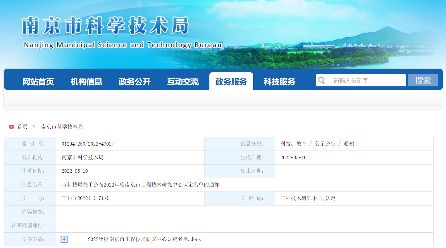
Task: Click the 南京市科学技术局 breadcrumb link
Action: point(61,126)
